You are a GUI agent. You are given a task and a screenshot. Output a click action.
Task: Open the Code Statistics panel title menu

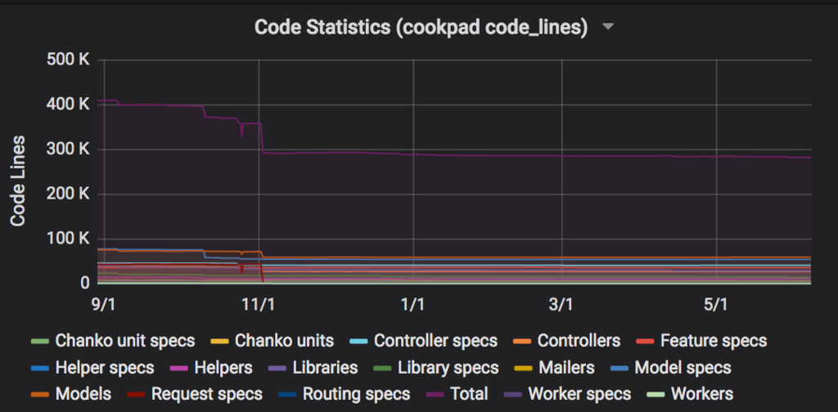(x=421, y=27)
